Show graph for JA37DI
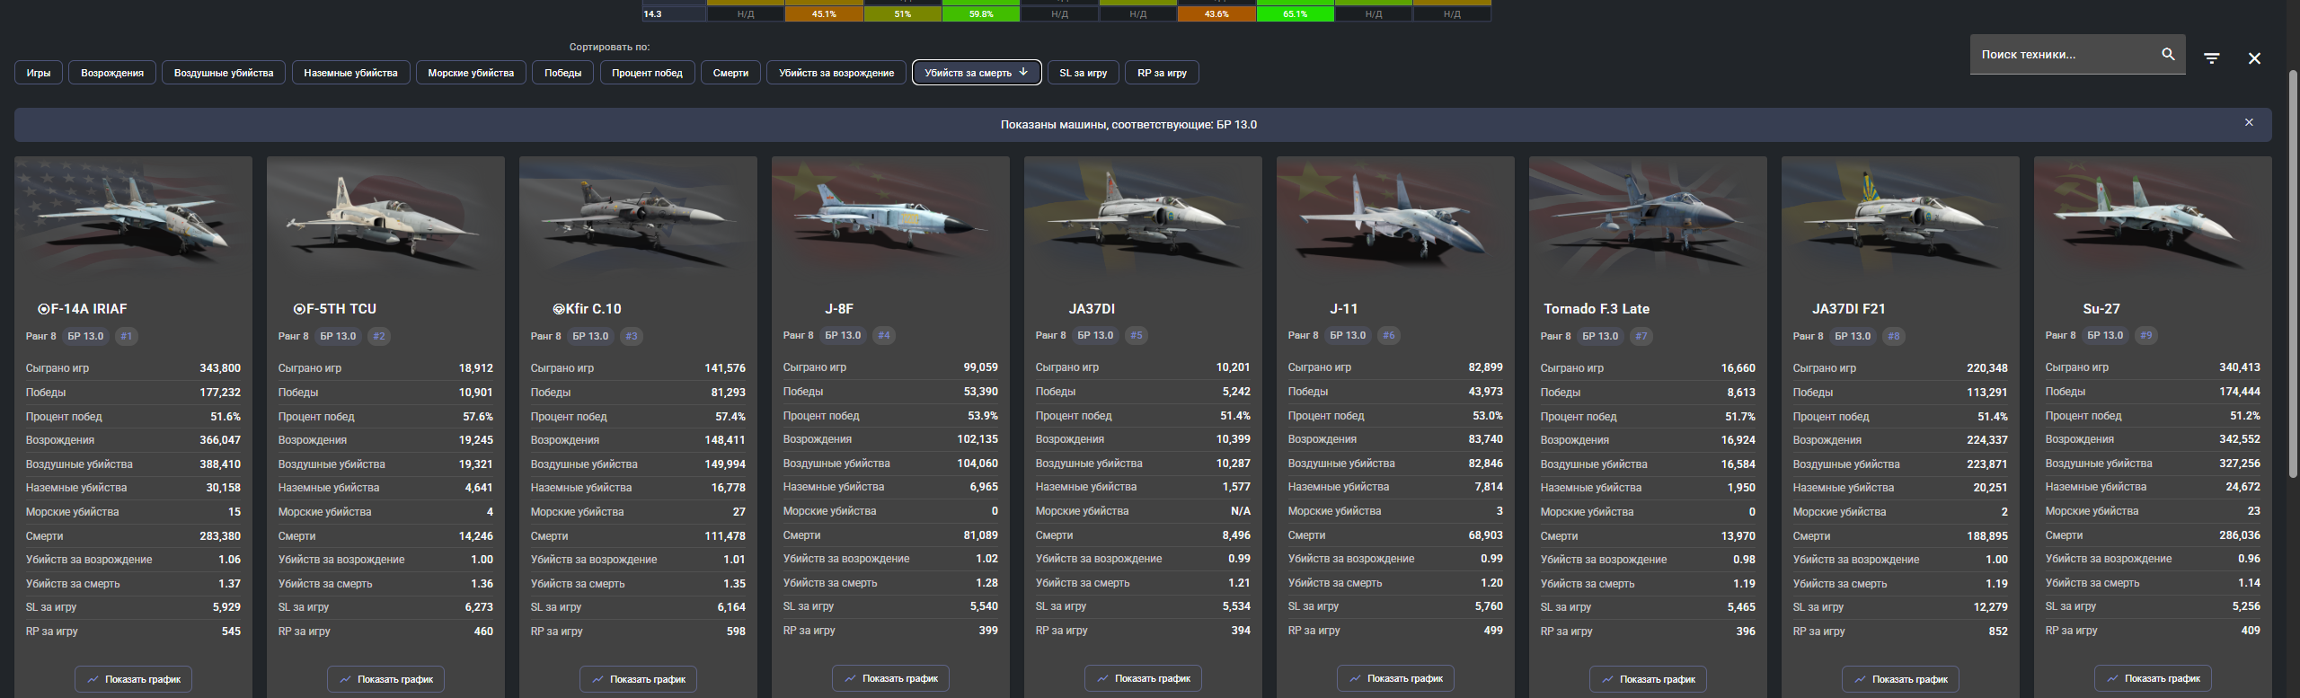Image resolution: width=2300 pixels, height=698 pixels. point(1143,678)
